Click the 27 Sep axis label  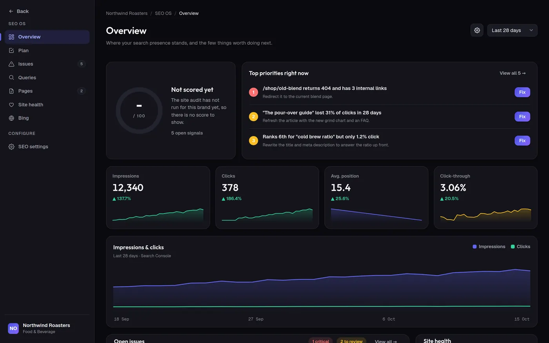[256, 319]
